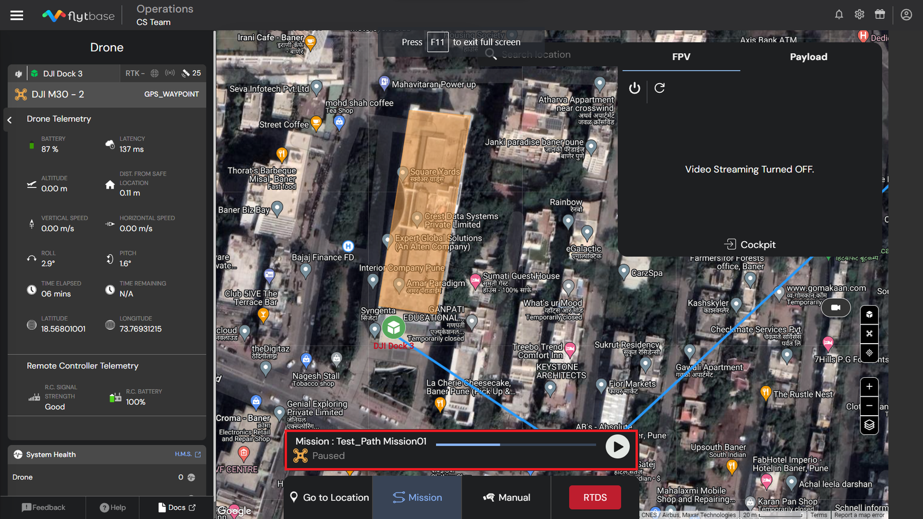This screenshot has height=519, width=923.
Task: Select the Mission mode tab
Action: pyautogui.click(x=417, y=498)
